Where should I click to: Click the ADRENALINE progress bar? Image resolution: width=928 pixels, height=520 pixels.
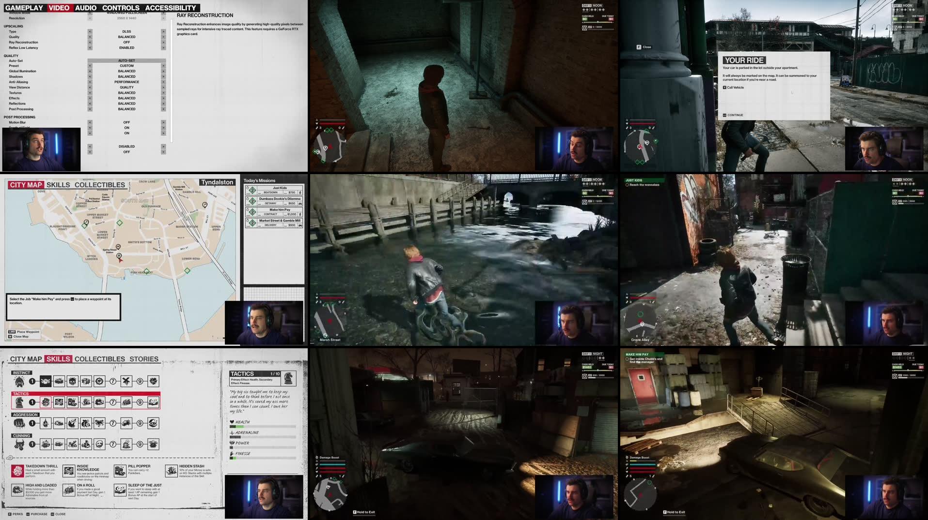263,437
